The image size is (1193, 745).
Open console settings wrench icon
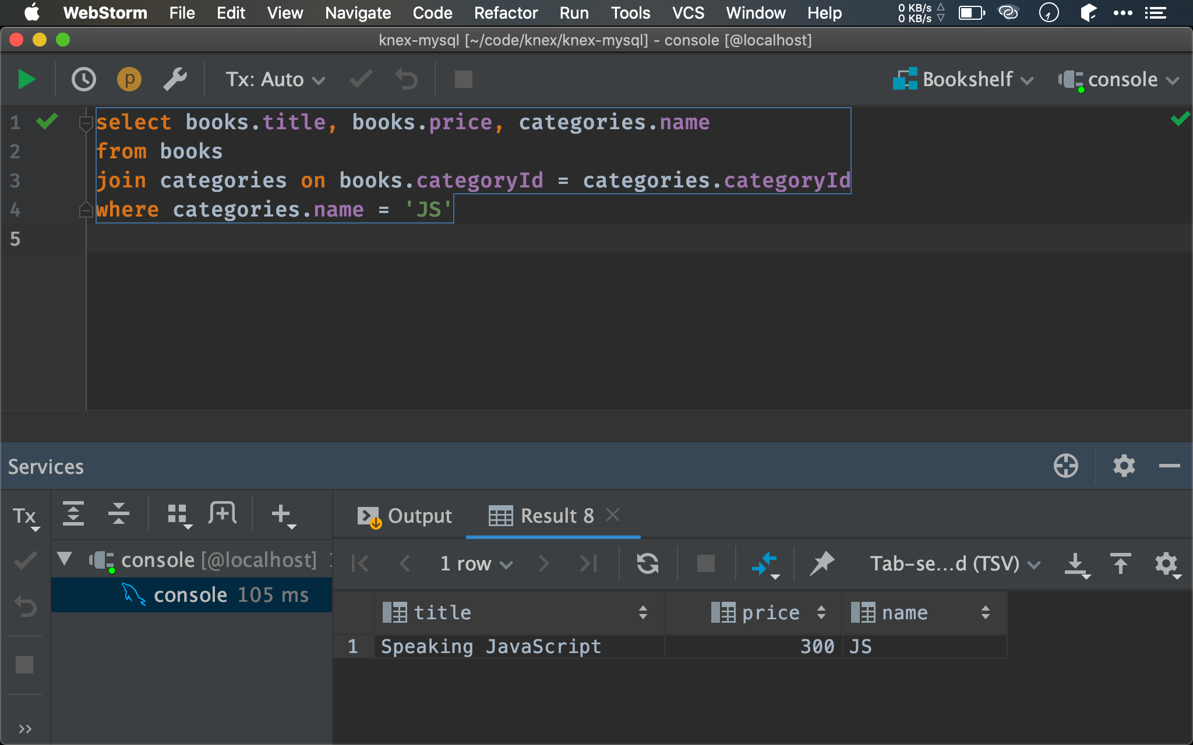click(175, 80)
